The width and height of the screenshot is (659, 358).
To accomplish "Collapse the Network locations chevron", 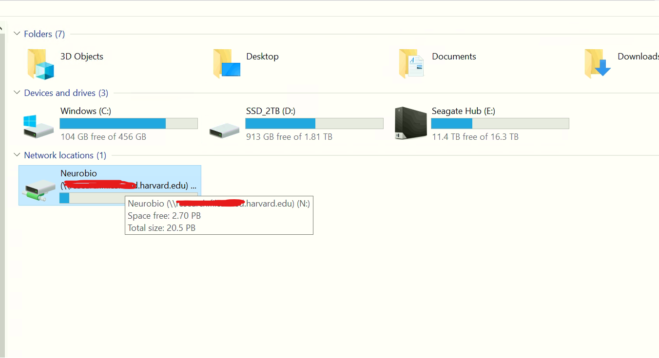I will pyautogui.click(x=17, y=155).
